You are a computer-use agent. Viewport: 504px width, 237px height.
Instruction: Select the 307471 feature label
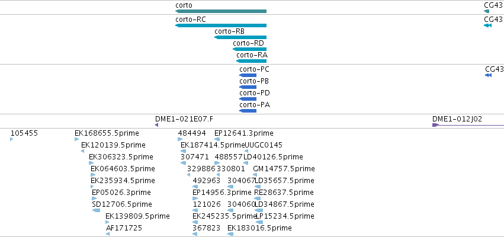pos(195,157)
